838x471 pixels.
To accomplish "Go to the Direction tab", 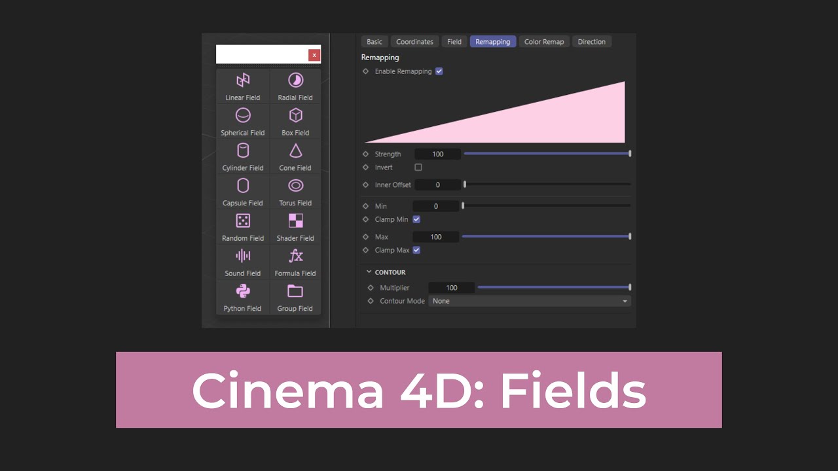I will [x=592, y=42].
